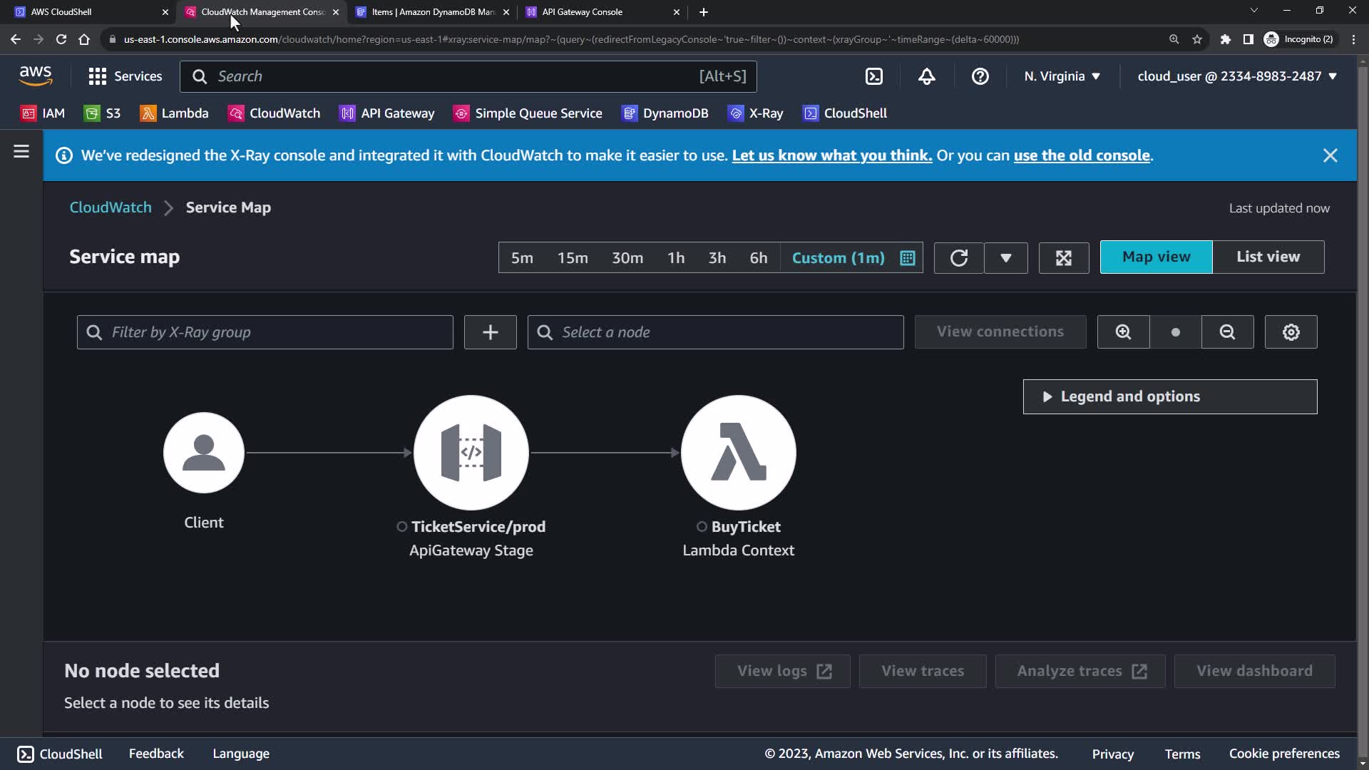The image size is (1369, 770).
Task: Expand Legend and options panel
Action: pyautogui.click(x=1169, y=396)
